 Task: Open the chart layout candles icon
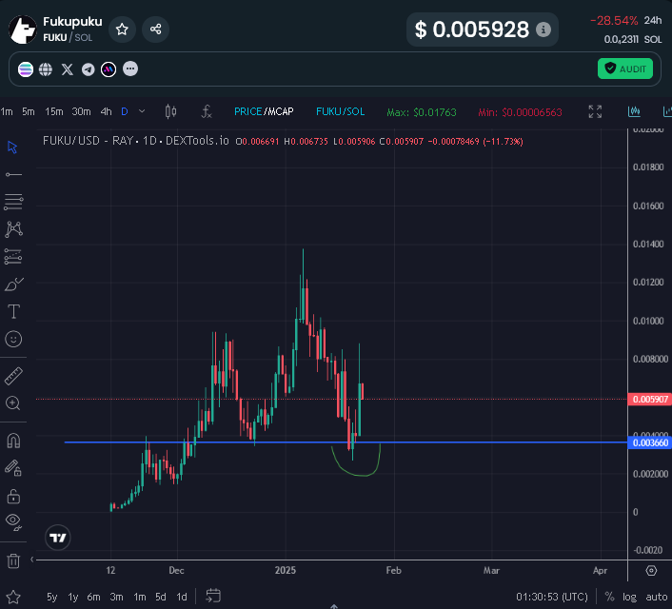(x=634, y=112)
